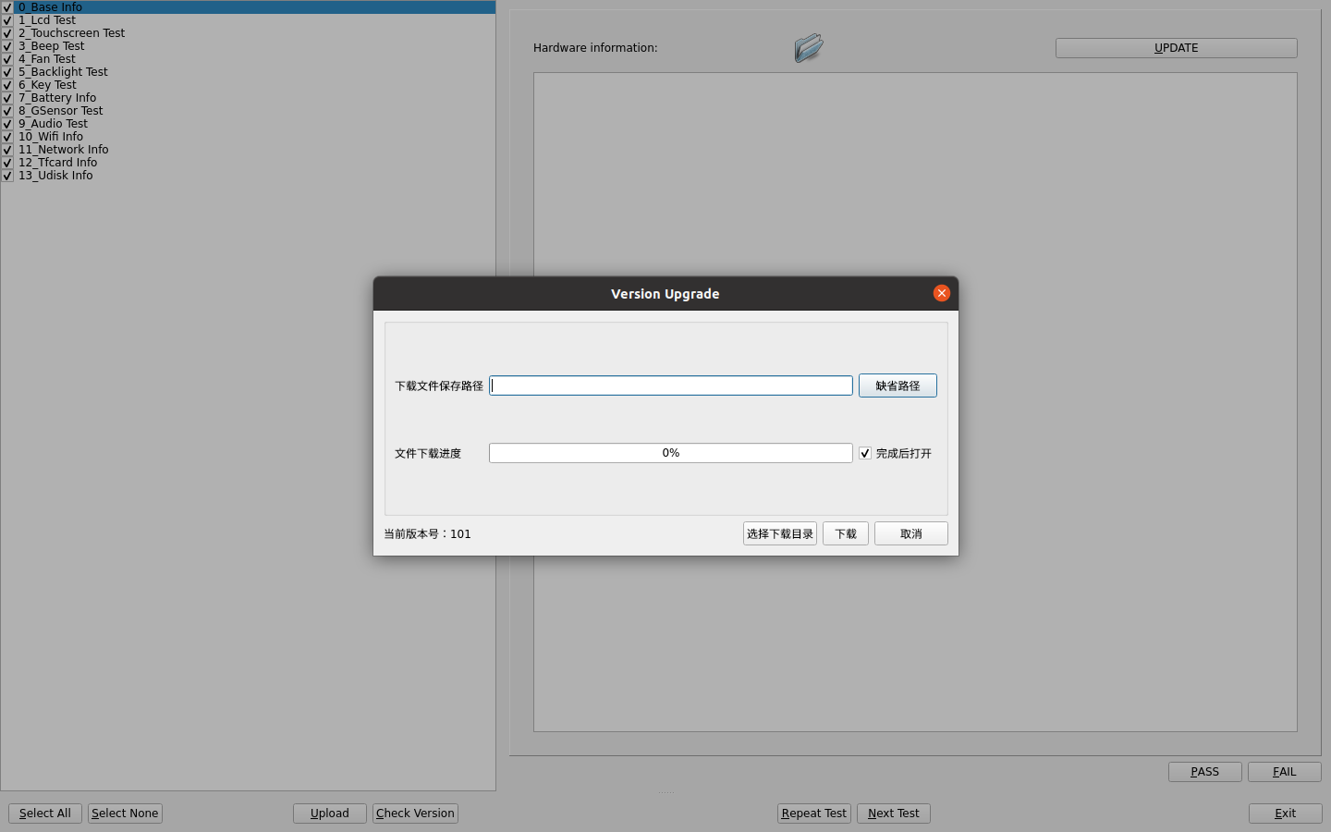Select the 7_Battery Info list row
This screenshot has width=1331, height=832.
[x=248, y=98]
